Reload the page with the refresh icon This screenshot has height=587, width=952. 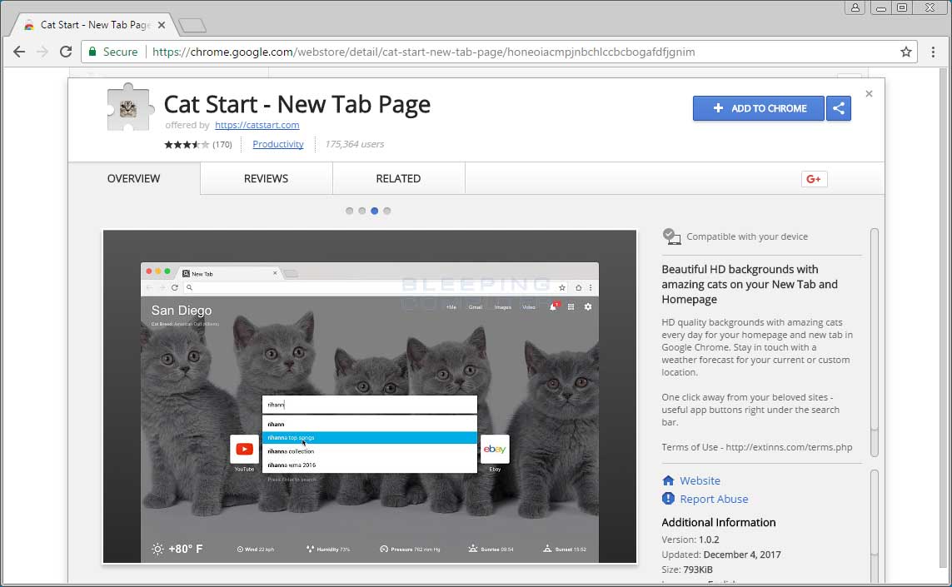point(66,52)
